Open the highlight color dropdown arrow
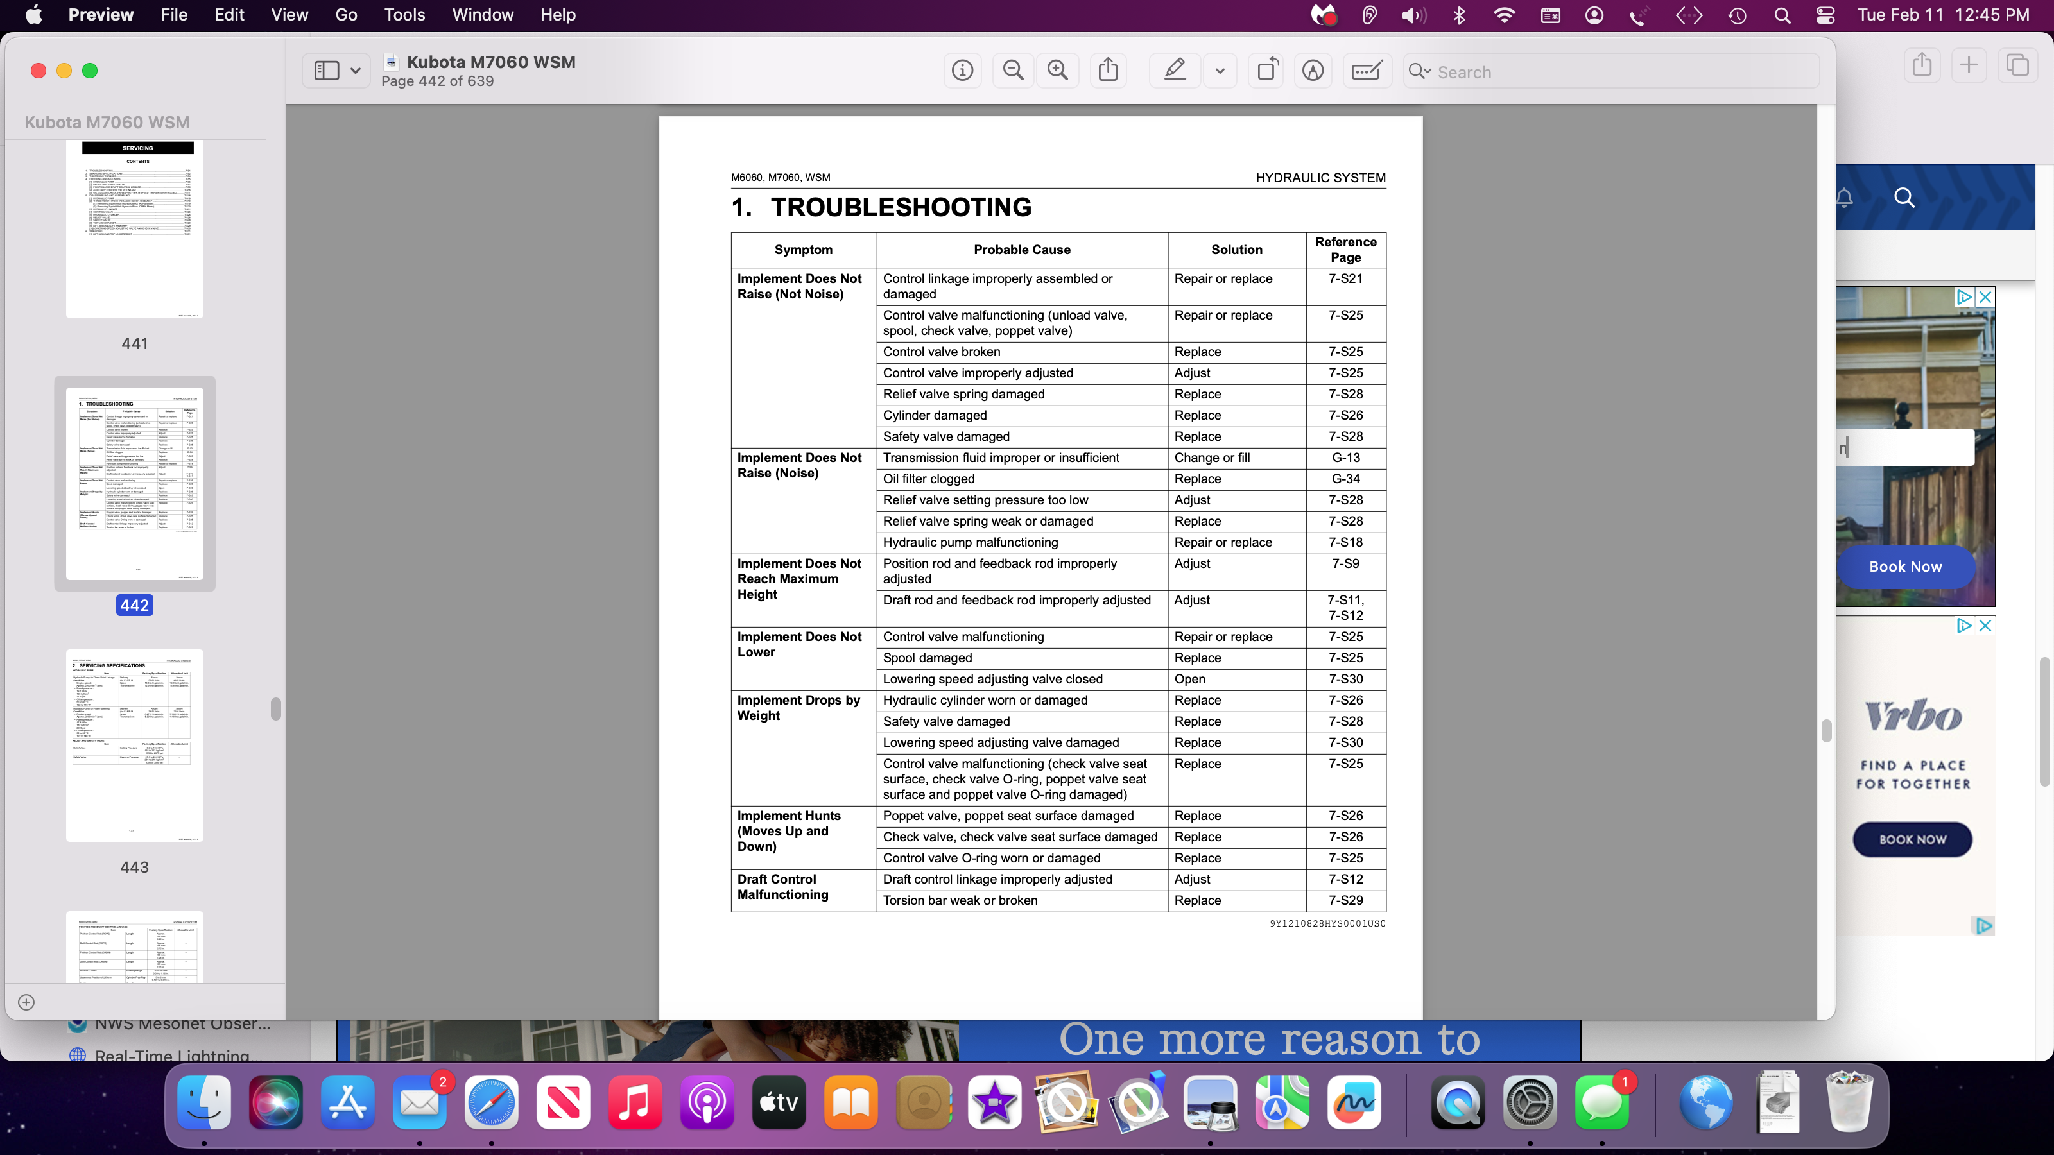The image size is (2054, 1155). point(1220,71)
